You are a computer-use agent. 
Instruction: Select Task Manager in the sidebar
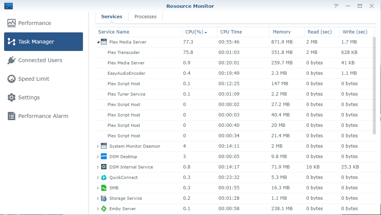click(x=44, y=42)
